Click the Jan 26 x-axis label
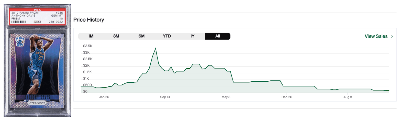 click(104, 97)
